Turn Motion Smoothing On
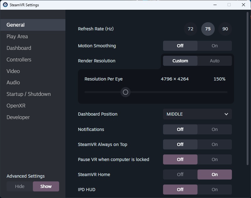251x198 pixels. [x=215, y=46]
